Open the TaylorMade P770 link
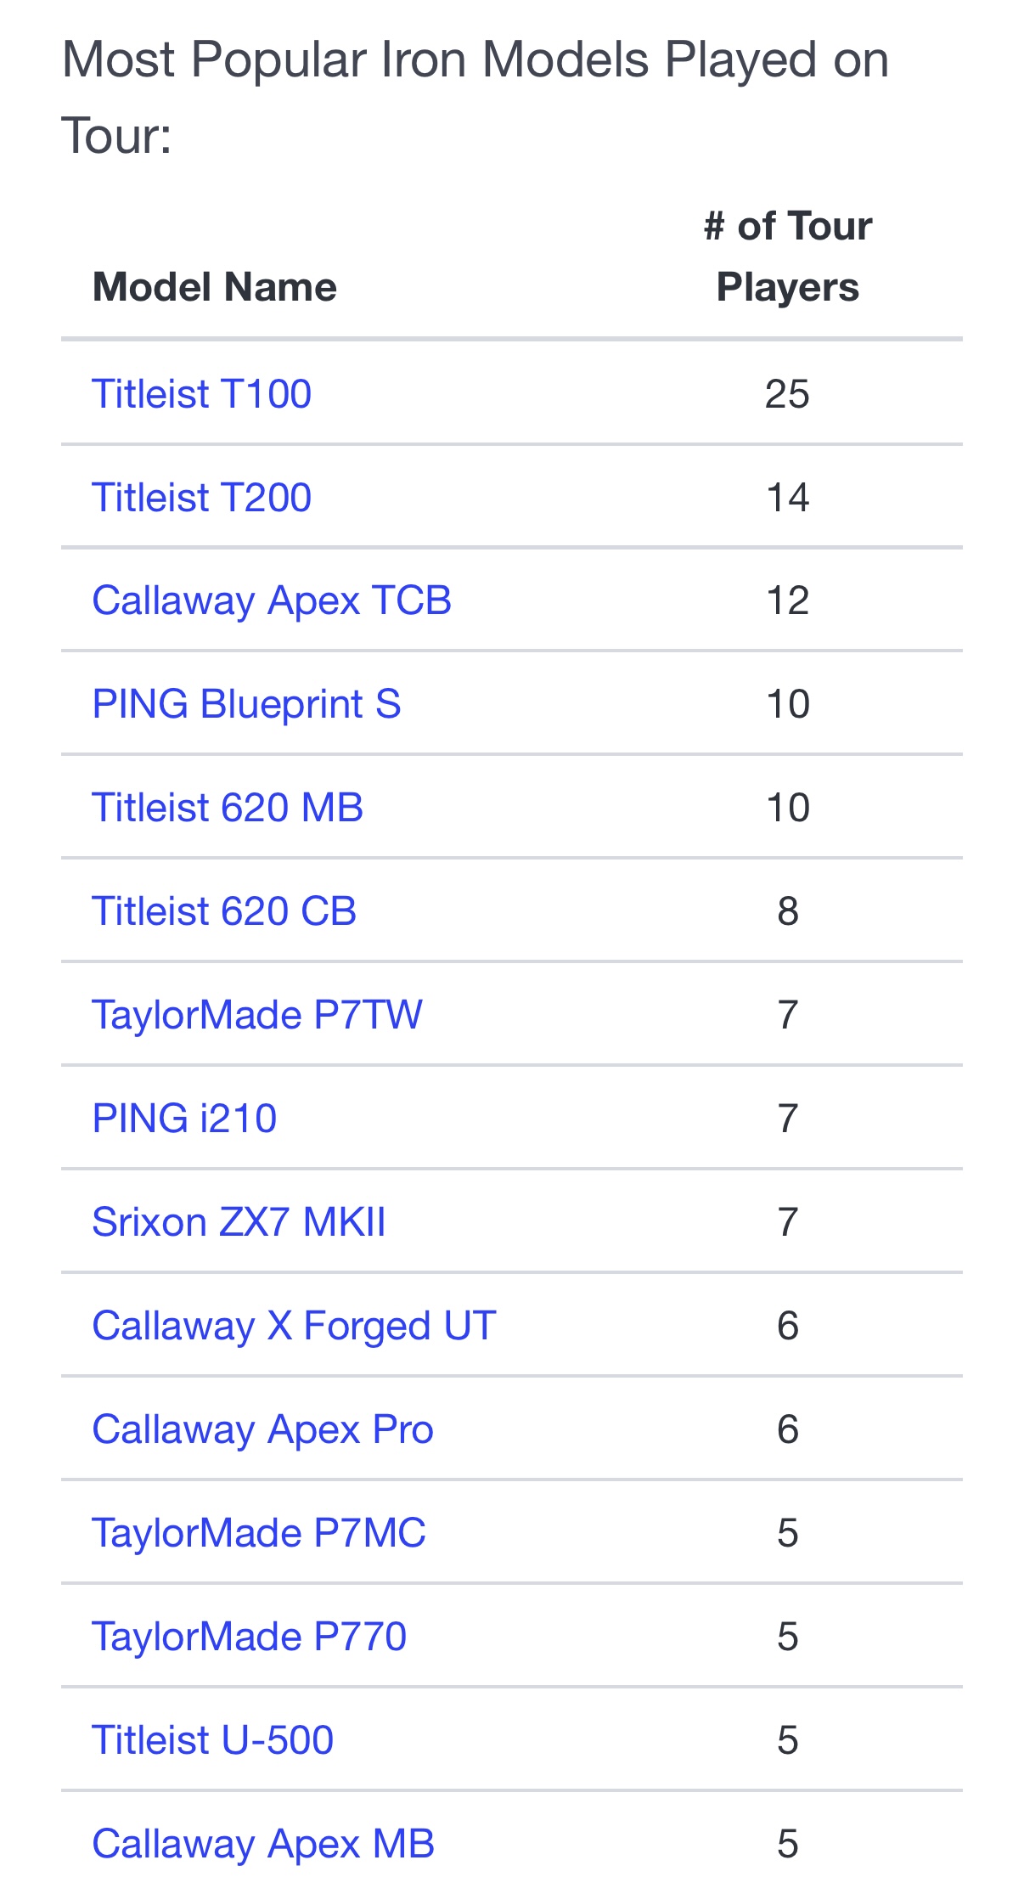 click(x=249, y=1637)
